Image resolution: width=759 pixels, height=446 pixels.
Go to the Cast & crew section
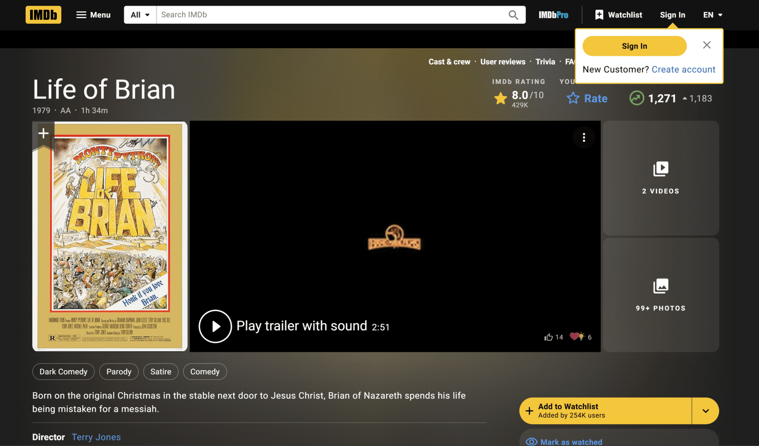click(x=449, y=62)
